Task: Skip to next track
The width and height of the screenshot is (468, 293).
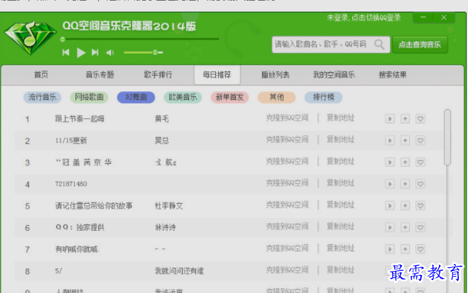Action: tap(95, 52)
